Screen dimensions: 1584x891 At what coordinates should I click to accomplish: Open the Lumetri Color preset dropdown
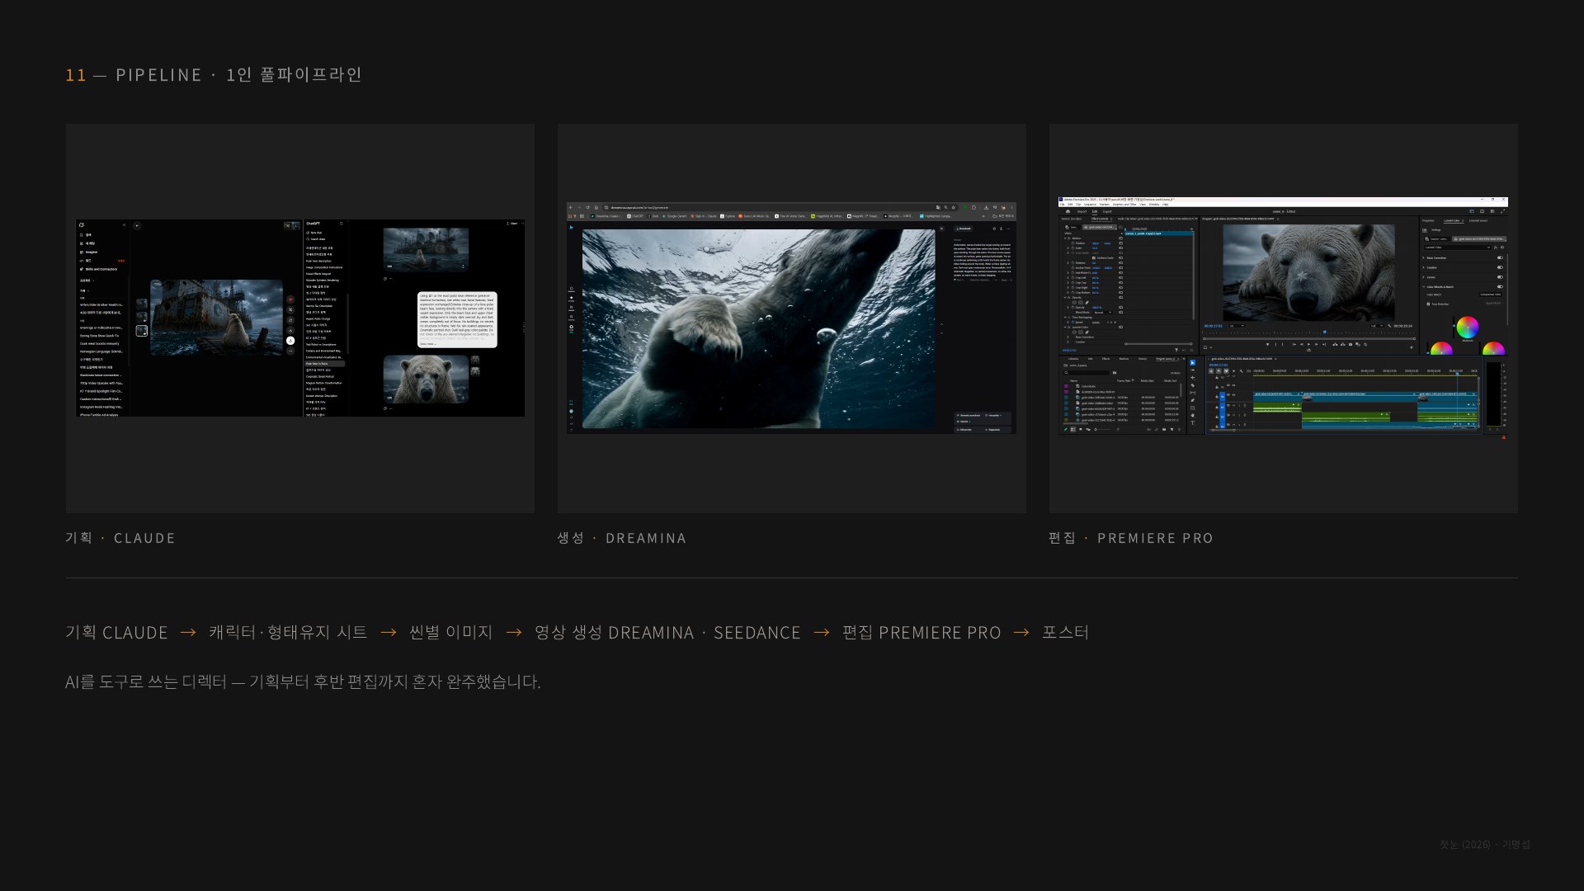click(1457, 247)
